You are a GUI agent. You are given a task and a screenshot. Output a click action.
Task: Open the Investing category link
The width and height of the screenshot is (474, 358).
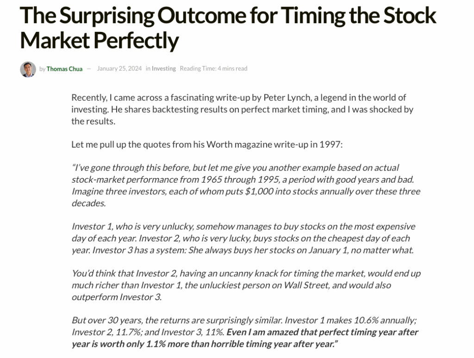click(x=163, y=68)
